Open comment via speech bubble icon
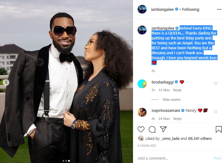 tap(152, 129)
